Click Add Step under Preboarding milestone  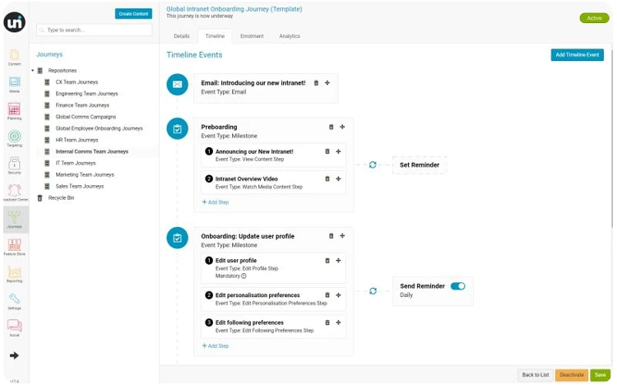coord(216,202)
